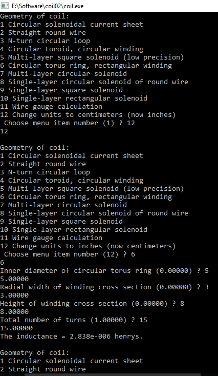Click the echoed value 8.00000
Image resolution: width=218 pixels, height=376 pixels.
[x=14, y=312]
